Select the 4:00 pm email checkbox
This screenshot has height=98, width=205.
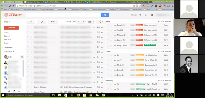point(28,27)
